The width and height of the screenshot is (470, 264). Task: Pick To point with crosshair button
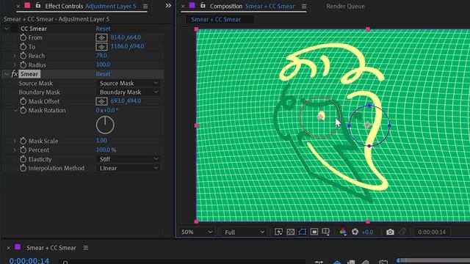(x=101, y=47)
